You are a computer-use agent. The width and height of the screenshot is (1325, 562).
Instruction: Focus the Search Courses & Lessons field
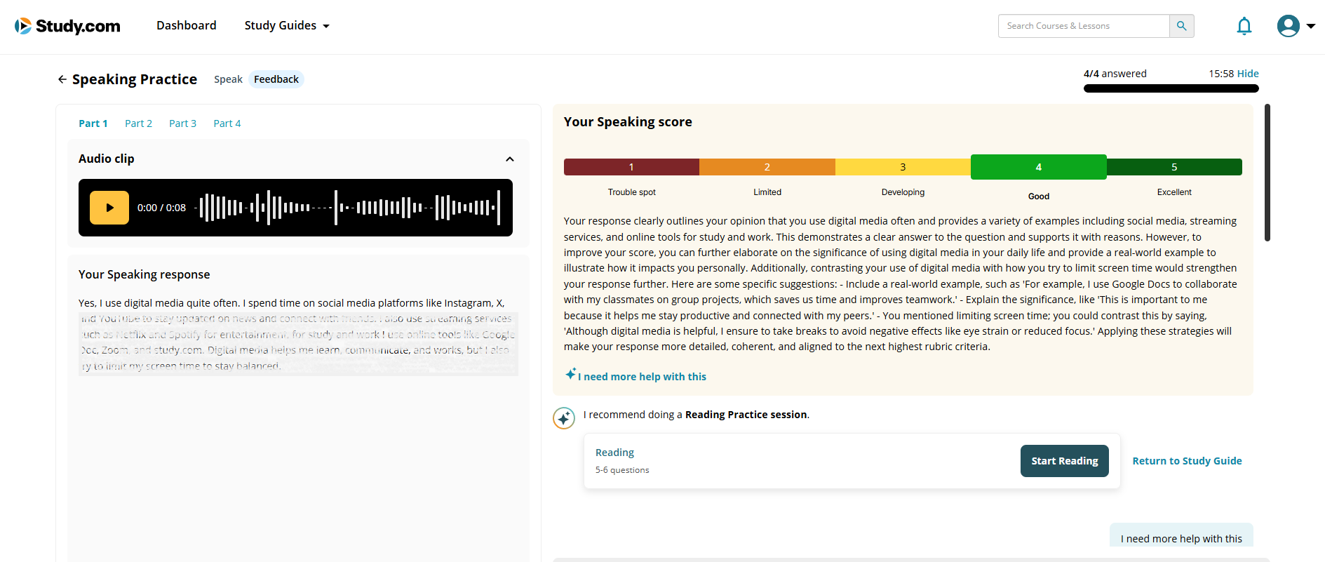1084,26
